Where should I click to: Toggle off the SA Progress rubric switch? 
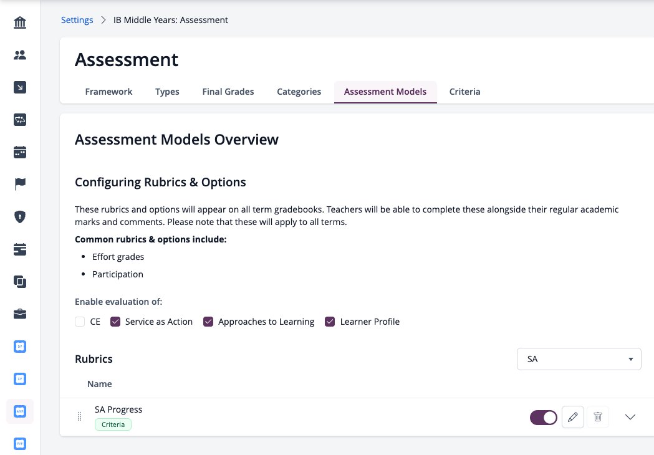click(544, 417)
